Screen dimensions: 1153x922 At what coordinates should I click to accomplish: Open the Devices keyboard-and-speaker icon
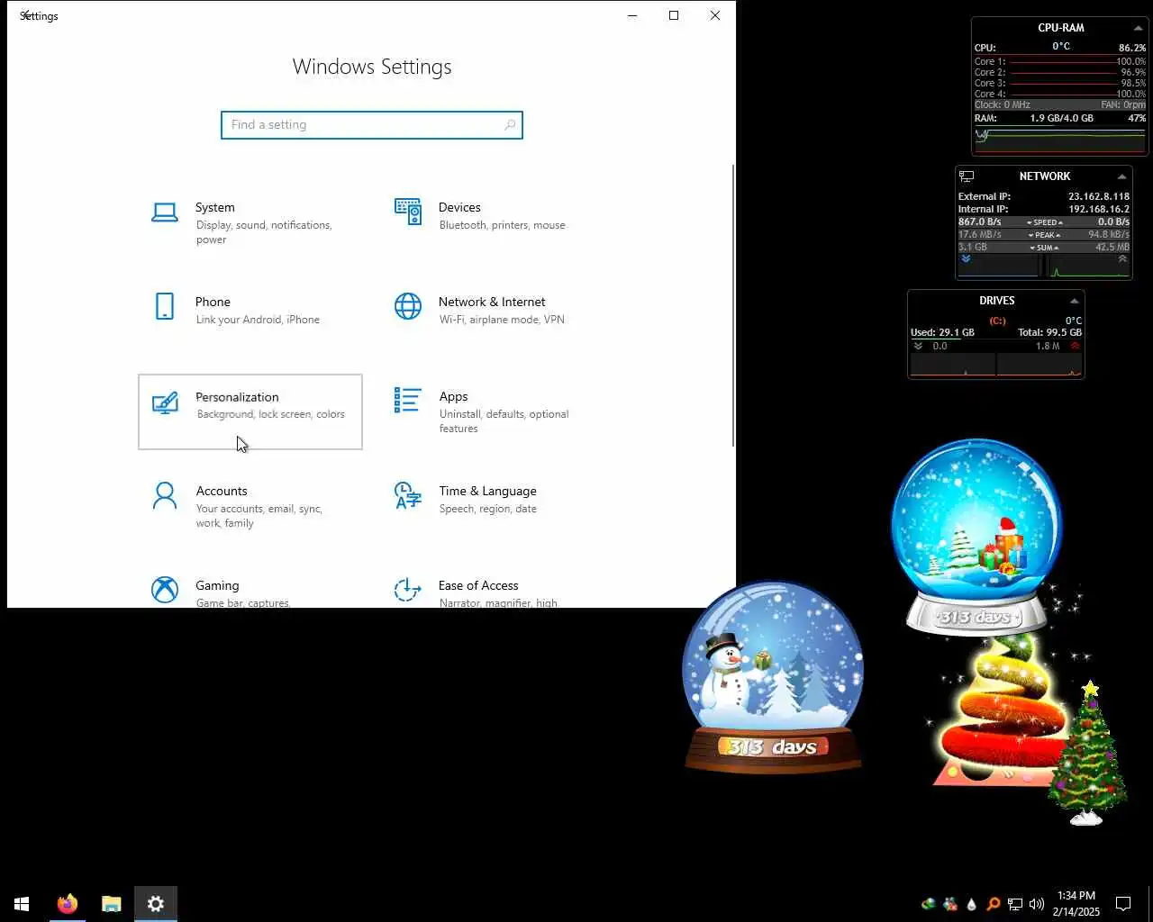click(x=408, y=212)
